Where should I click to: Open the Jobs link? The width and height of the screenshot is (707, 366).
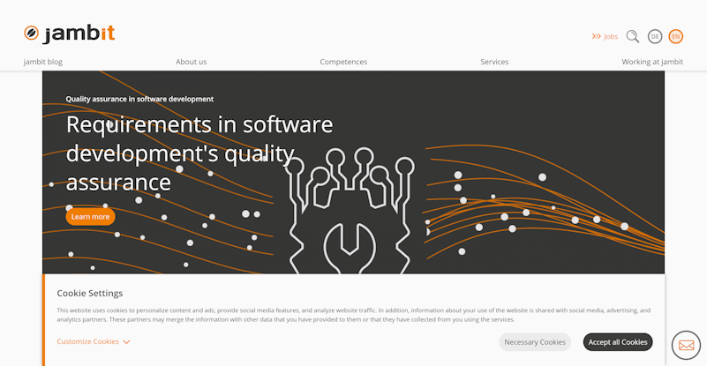pyautogui.click(x=605, y=36)
